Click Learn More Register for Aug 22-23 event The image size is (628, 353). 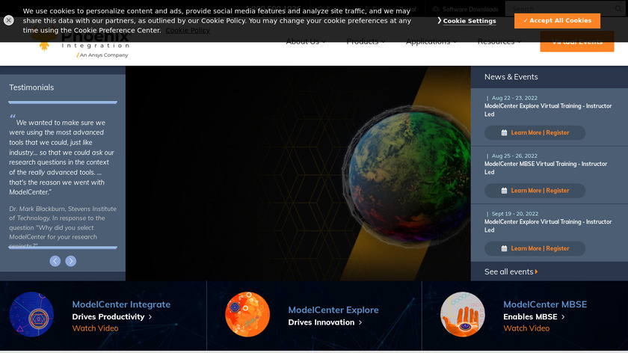coord(535,132)
